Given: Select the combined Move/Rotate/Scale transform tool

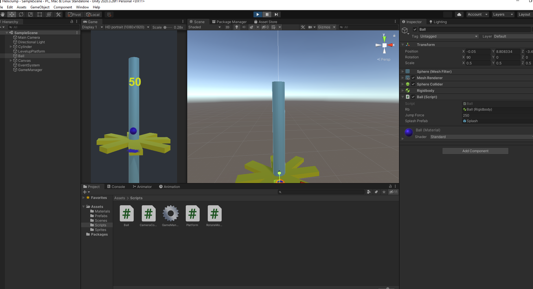Looking at the screenshot, I should point(49,14).
